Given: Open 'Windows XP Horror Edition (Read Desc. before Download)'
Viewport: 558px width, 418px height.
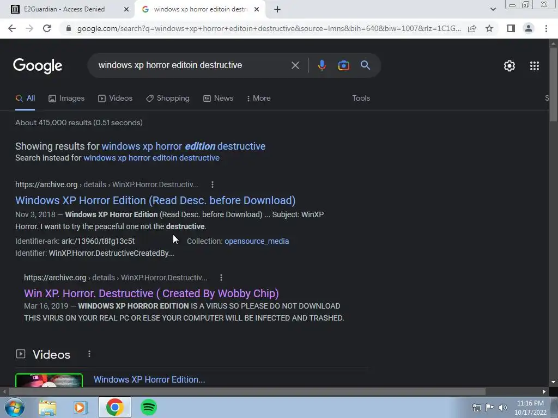Looking at the screenshot, I should [155, 200].
